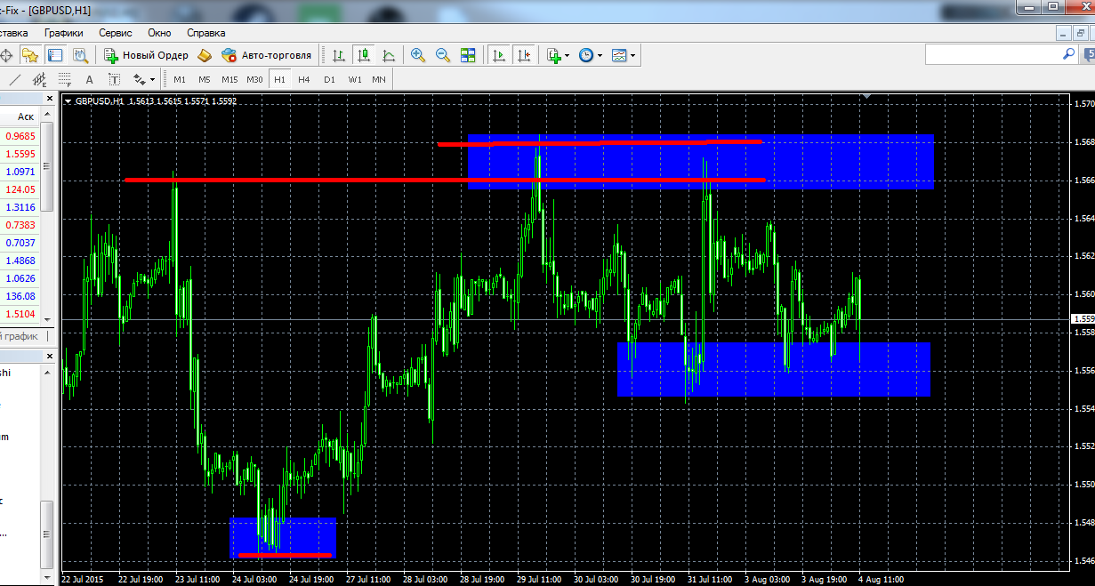Toggle chart auto-scroll to latest bar
Image resolution: width=1095 pixels, height=586 pixels.
(499, 55)
